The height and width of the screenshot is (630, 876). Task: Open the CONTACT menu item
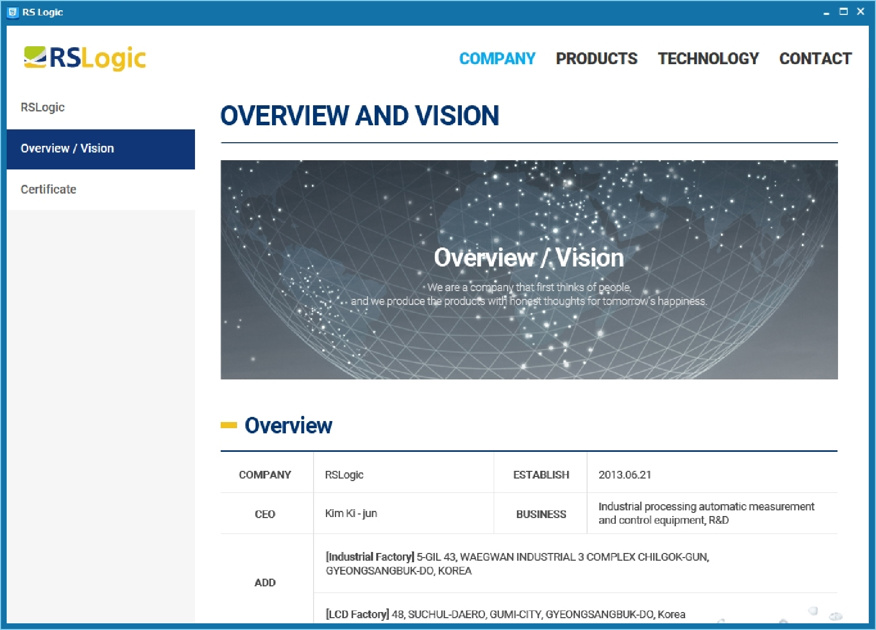(815, 59)
